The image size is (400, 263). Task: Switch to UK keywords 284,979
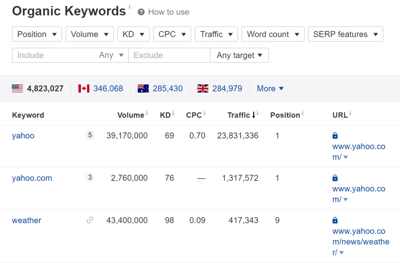(x=227, y=89)
